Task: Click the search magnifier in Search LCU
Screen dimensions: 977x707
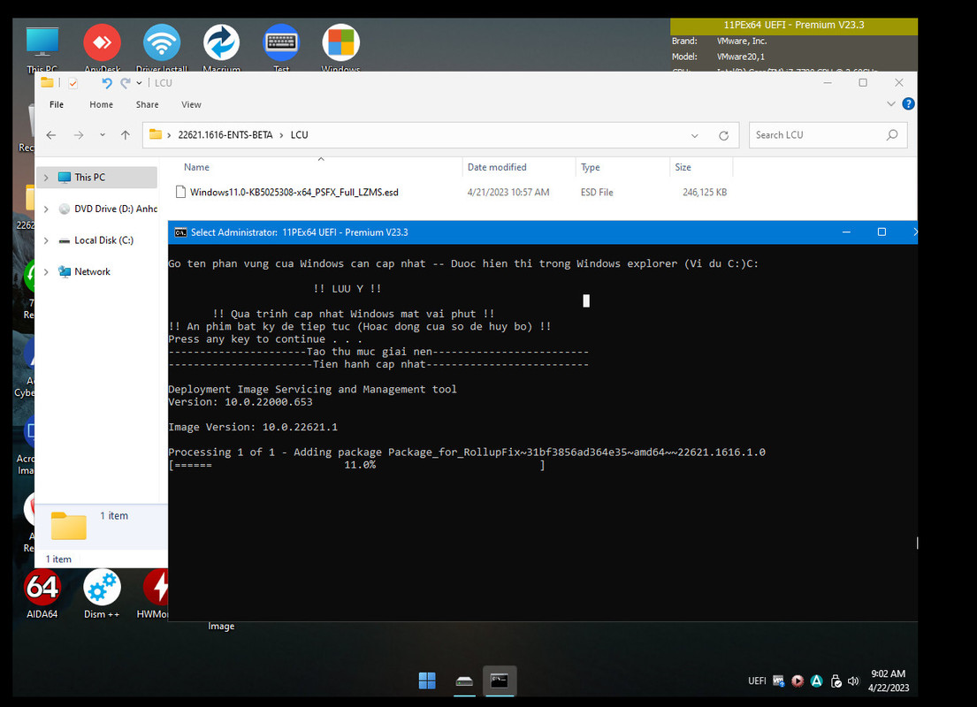Action: [x=891, y=135]
